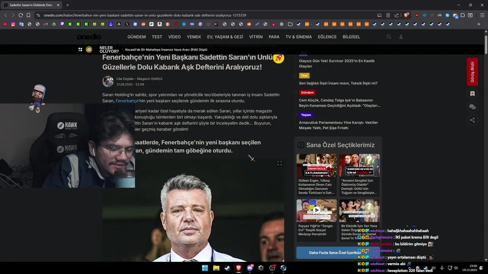Click Daha Fazla Sana Özel İçerikler button
488x274 pixels.
click(338, 253)
